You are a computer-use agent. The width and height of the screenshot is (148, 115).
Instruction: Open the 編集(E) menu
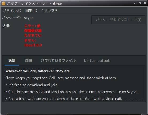(31, 10)
